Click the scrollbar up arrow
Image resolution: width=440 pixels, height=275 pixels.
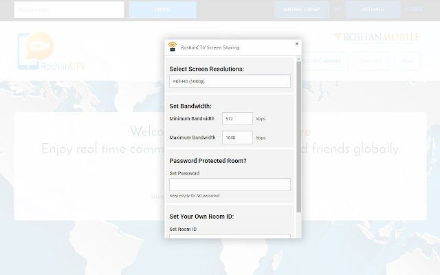tap(299, 59)
